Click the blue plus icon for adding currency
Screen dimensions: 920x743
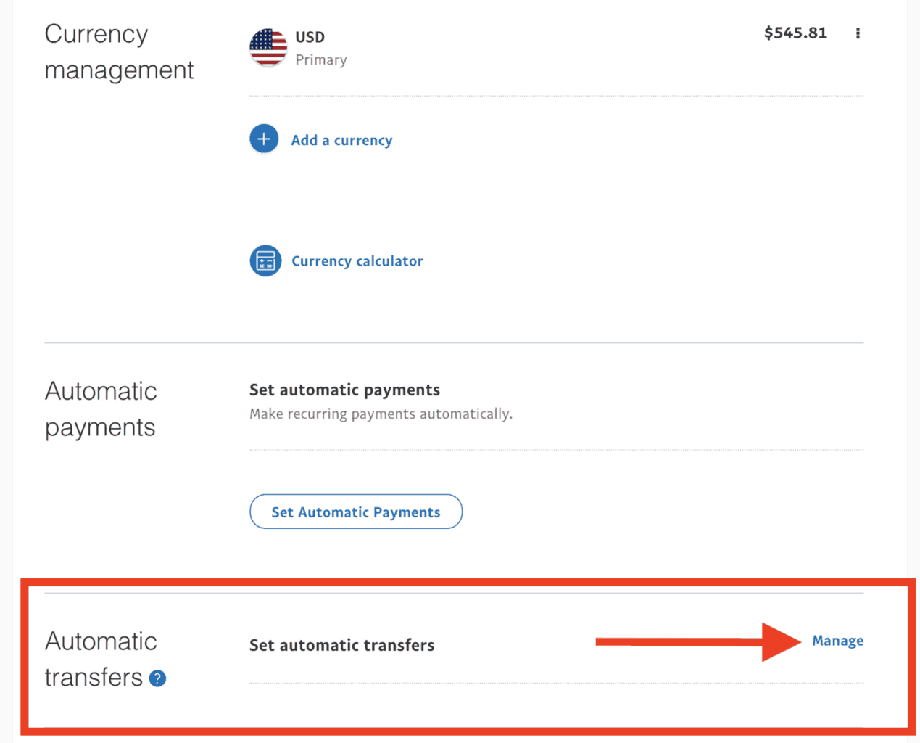[264, 139]
